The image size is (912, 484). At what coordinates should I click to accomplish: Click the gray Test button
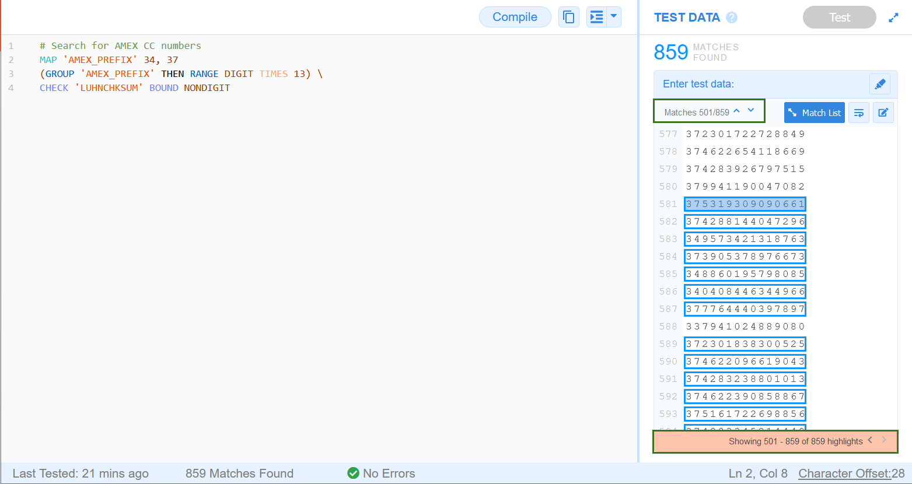coord(839,17)
